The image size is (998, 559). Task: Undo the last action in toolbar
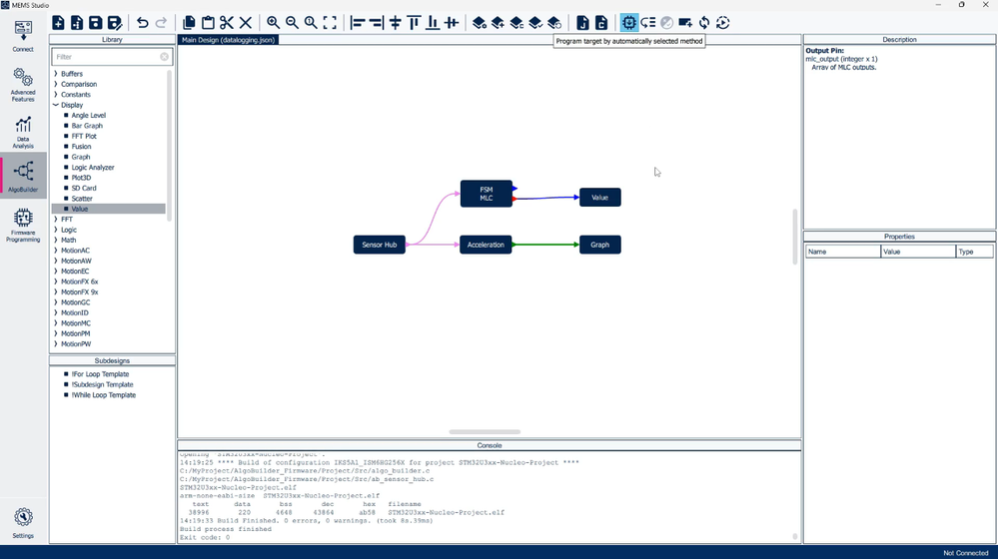(143, 23)
